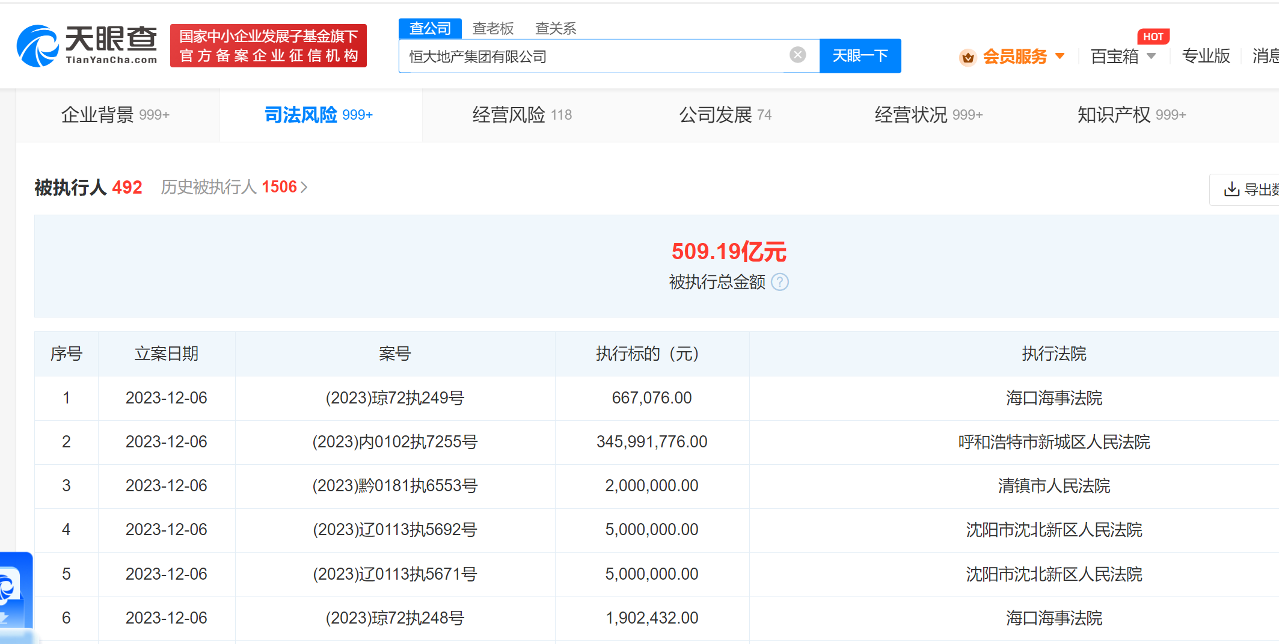1279x644 pixels.
Task: Click 清镇市人民法院 court name
Action: (x=1054, y=486)
